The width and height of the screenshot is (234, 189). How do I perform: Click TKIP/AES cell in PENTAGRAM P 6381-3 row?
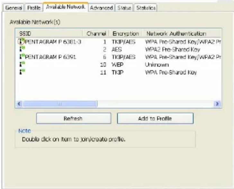coord(123,42)
